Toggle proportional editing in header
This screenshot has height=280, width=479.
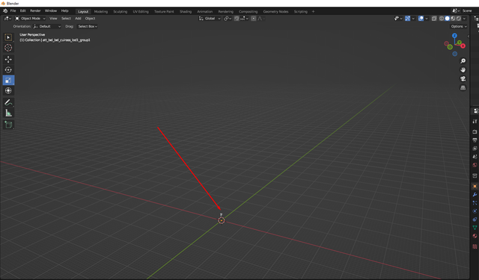coord(253,19)
